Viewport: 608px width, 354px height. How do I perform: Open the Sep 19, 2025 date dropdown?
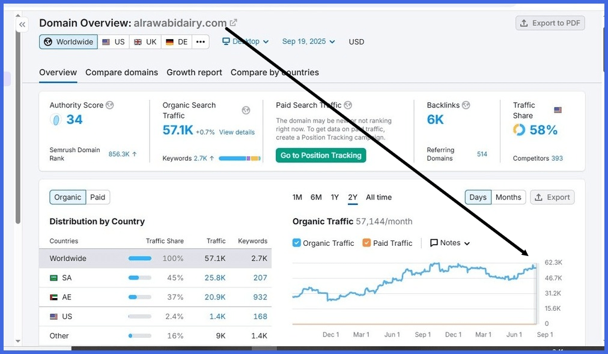tap(308, 41)
